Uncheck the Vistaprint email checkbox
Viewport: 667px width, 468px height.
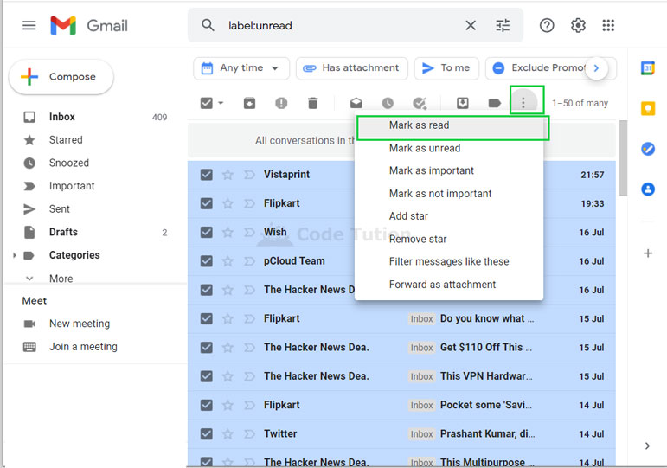[x=206, y=175]
